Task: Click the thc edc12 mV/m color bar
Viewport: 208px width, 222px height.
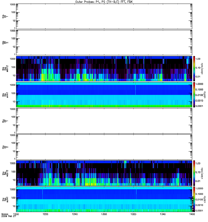Action: pyautogui.click(x=194, y=173)
